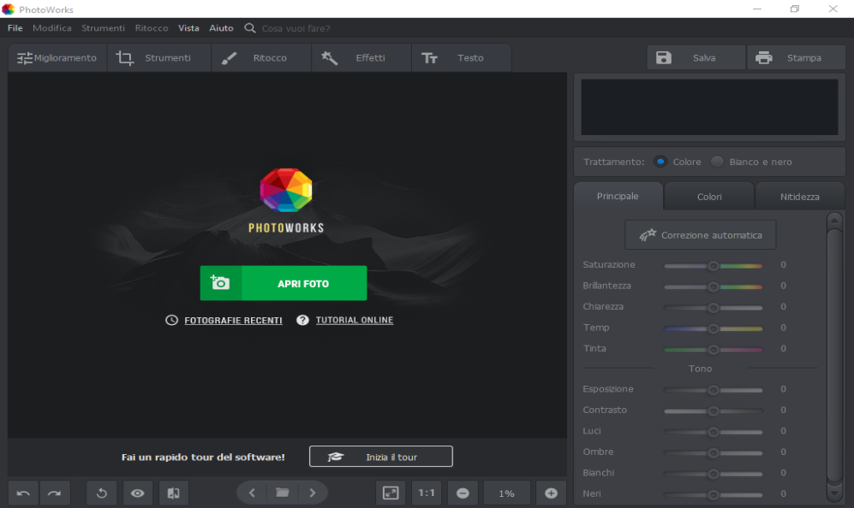Switch to the Principale tab
The image size is (854, 508).
[x=618, y=197]
